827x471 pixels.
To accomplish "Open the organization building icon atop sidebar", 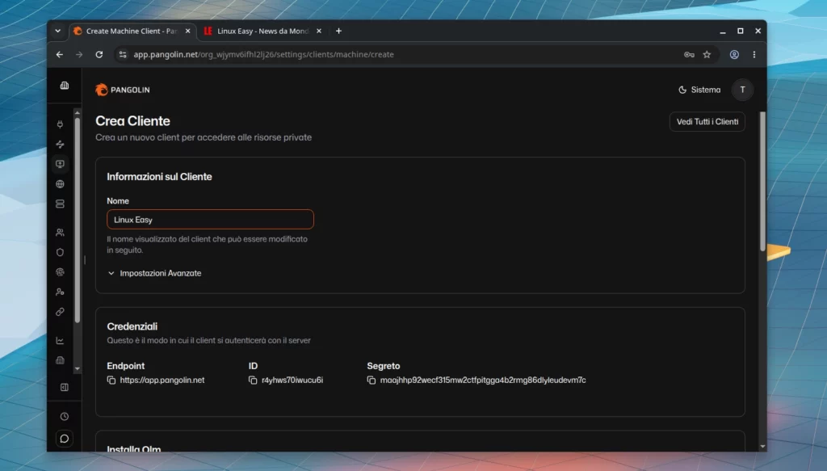I will tap(65, 86).
